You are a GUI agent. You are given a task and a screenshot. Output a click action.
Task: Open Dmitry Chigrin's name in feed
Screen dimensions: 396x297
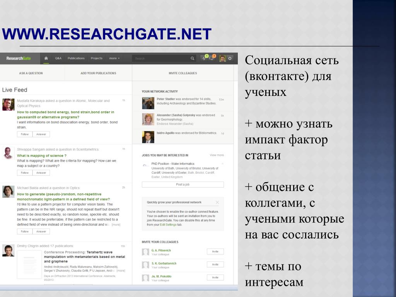pos(27,246)
